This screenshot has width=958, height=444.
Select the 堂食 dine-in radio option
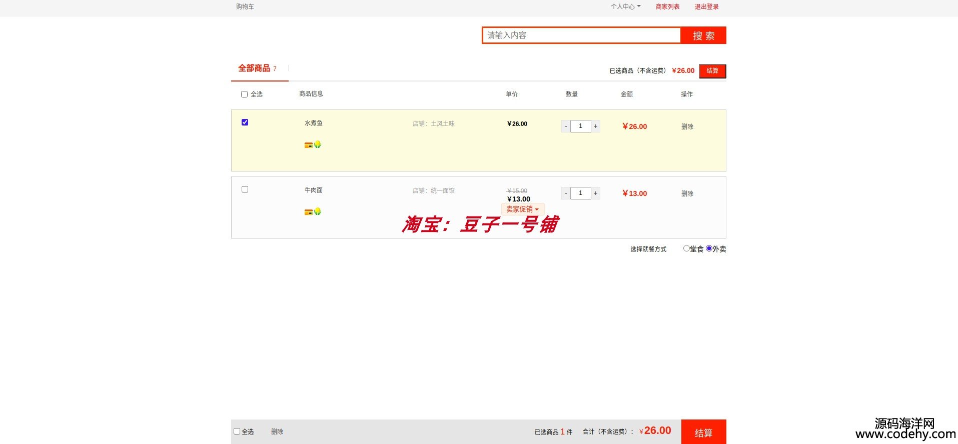click(686, 248)
